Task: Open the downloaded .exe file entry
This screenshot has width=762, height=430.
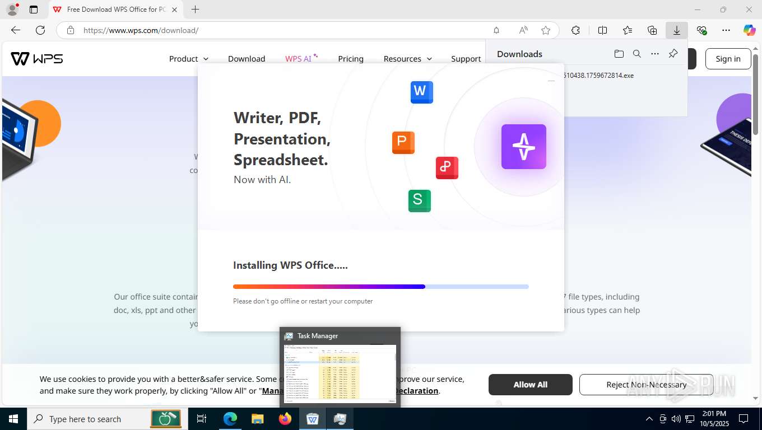Action: [598, 75]
